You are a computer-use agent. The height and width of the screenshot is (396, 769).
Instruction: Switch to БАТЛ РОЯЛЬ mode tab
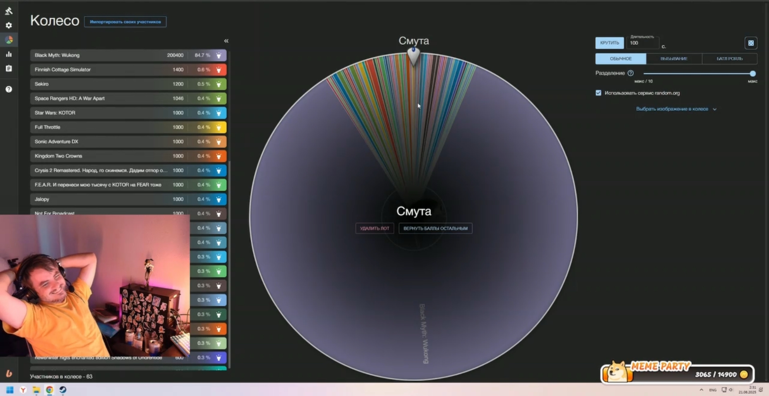[x=729, y=59]
